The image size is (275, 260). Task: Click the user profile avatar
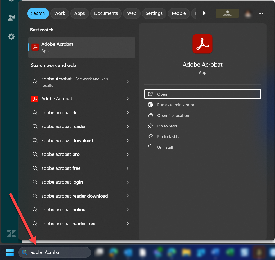click(248, 14)
